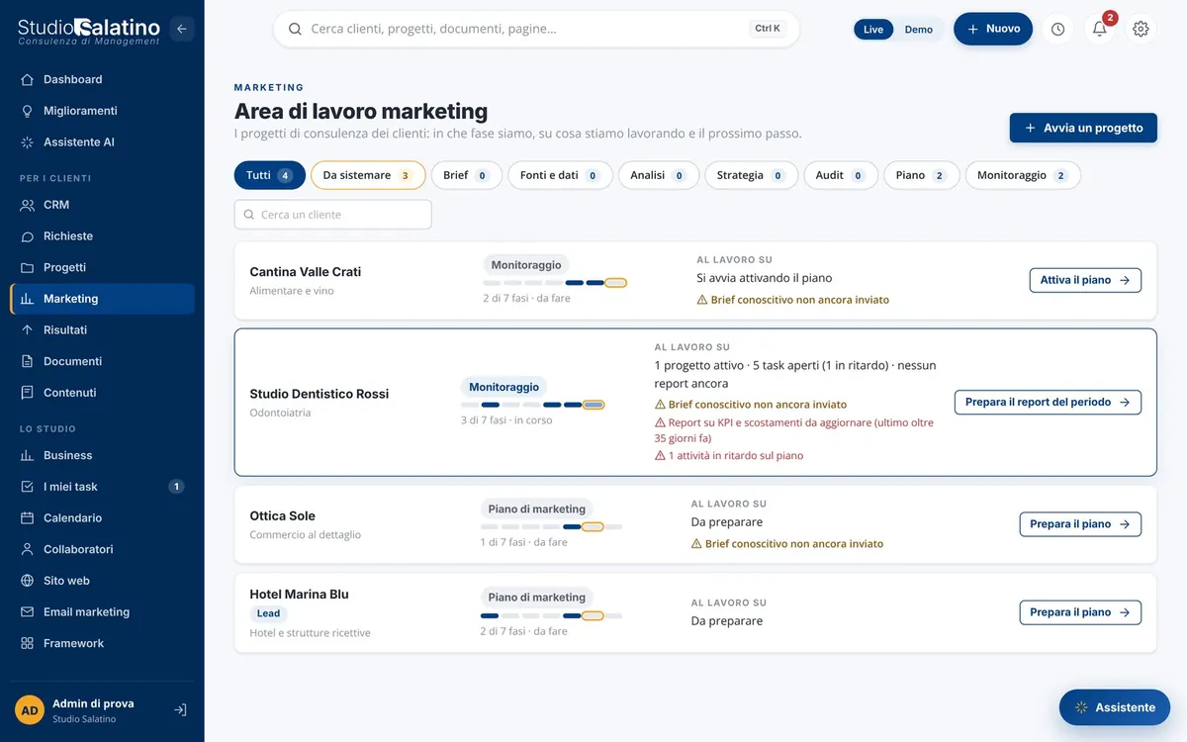This screenshot has height=742, width=1187.
Task: Click the Contenuti page icon
Action: (x=28, y=393)
